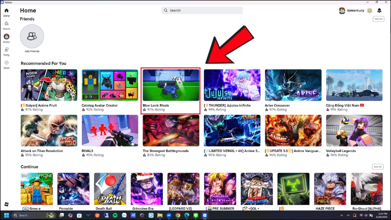This screenshot has height=220, width=391.
Task: Open the Charts sidebar icon
Action: click(6, 24)
